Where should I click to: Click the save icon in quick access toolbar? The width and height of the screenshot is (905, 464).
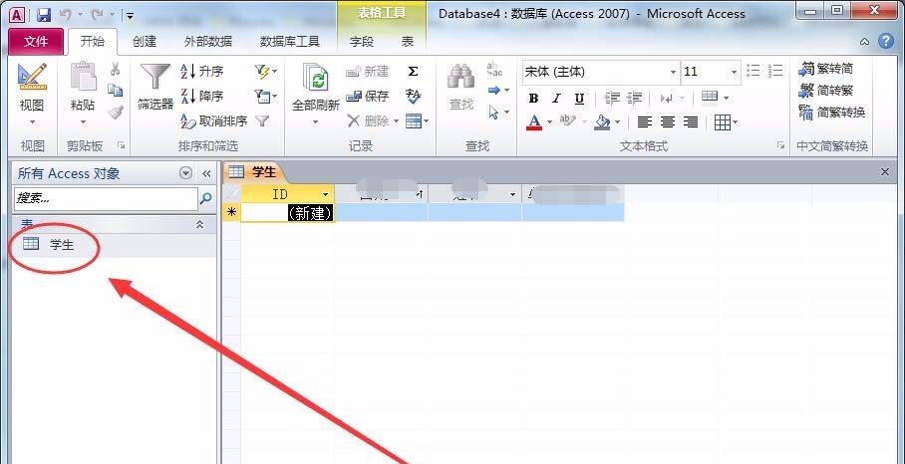pyautogui.click(x=44, y=15)
